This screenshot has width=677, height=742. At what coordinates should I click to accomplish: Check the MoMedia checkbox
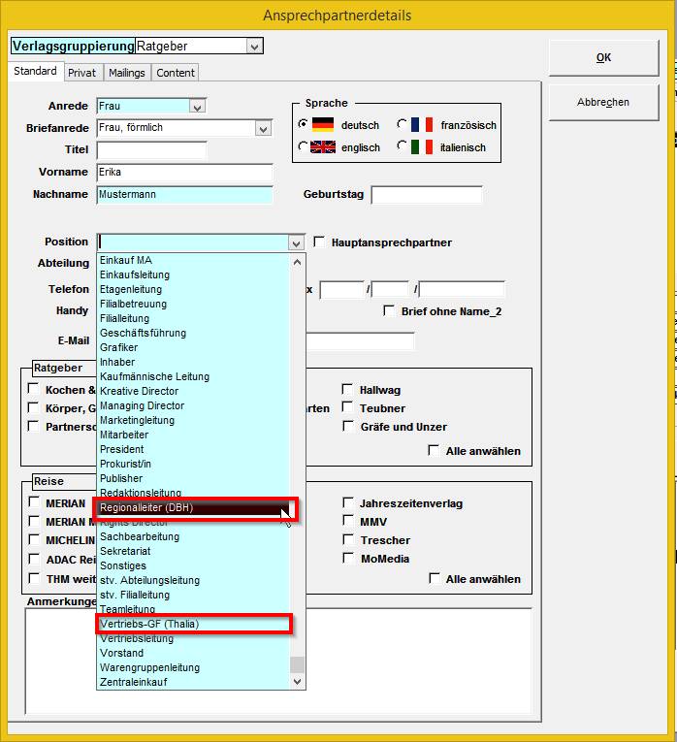click(348, 558)
